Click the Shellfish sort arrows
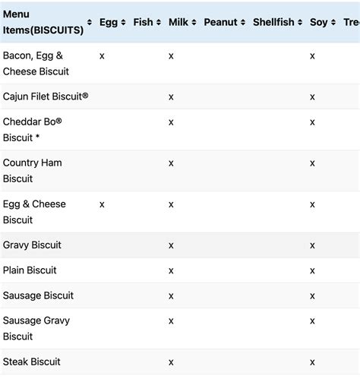 tap(300, 22)
